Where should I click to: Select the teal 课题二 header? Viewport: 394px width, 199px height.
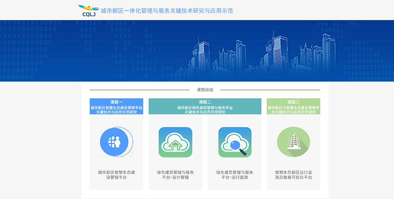(205, 102)
